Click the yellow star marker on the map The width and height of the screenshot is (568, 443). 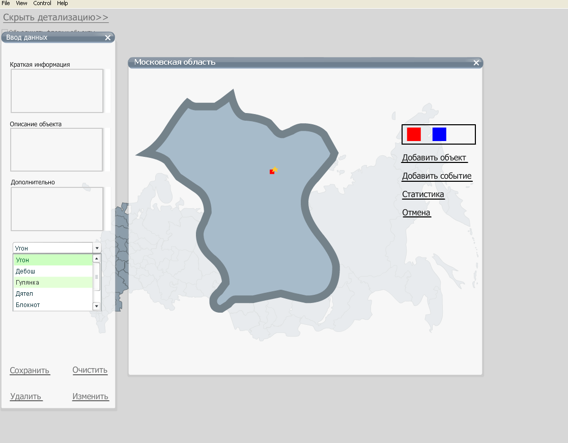pyautogui.click(x=275, y=169)
